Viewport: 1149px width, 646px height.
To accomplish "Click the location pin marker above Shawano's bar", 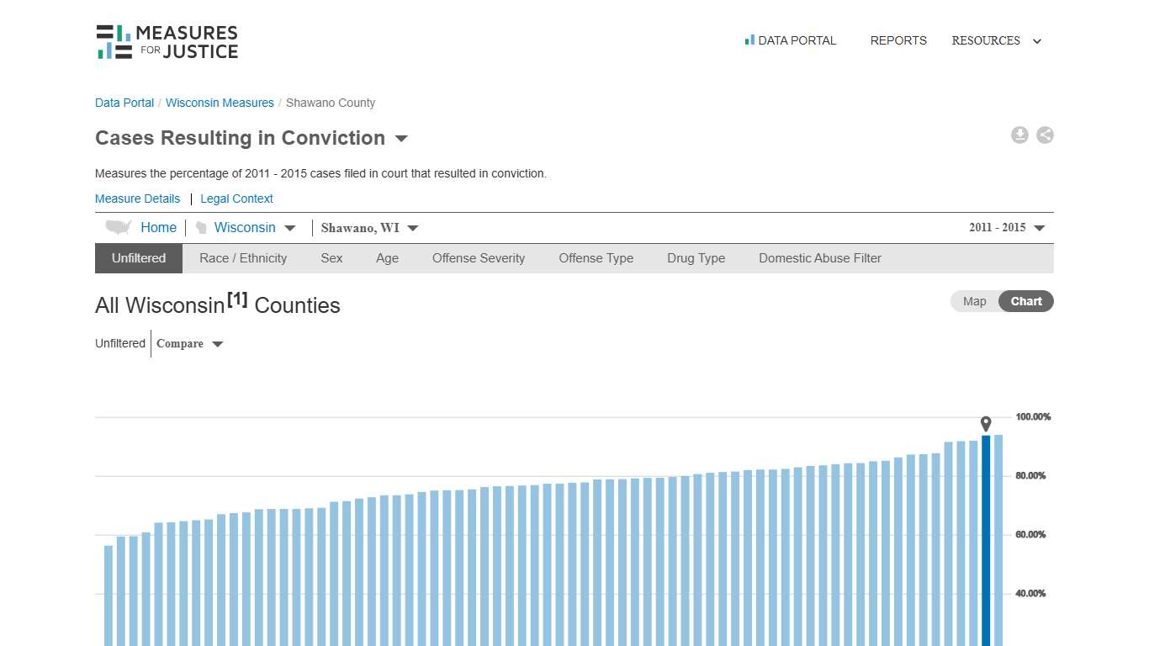I will (985, 424).
